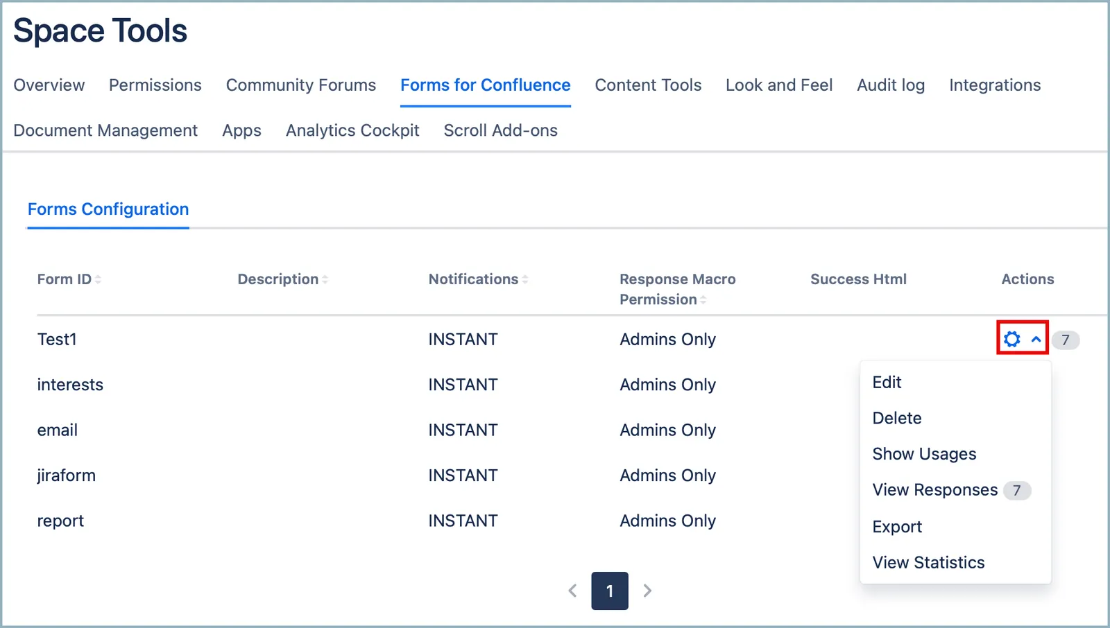The height and width of the screenshot is (628, 1110).
Task: Switch to the Apps tab
Action: pos(241,130)
